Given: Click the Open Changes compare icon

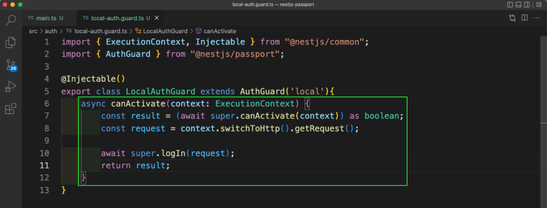Looking at the screenshot, I should pyautogui.click(x=512, y=18).
